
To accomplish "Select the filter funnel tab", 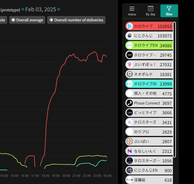I will point(169,11).
